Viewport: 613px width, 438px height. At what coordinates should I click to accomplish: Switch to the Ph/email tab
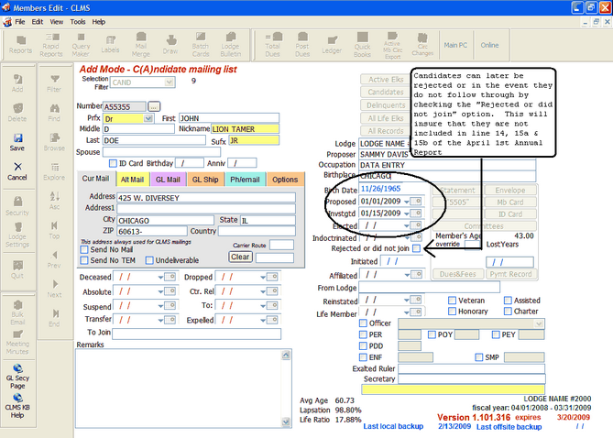(x=245, y=180)
